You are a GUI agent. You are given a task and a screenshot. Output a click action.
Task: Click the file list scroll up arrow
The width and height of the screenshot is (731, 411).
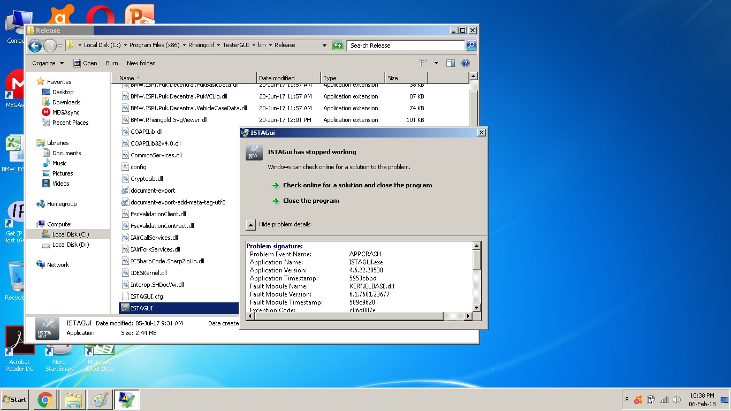coord(473,77)
